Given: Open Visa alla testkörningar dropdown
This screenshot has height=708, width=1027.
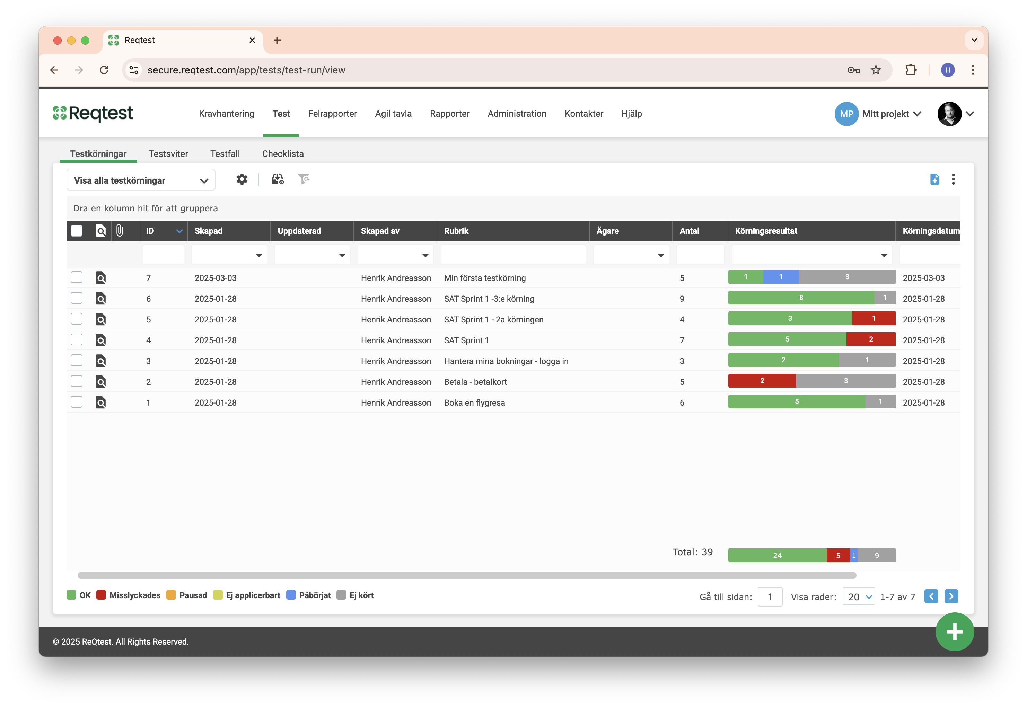Looking at the screenshot, I should [141, 180].
